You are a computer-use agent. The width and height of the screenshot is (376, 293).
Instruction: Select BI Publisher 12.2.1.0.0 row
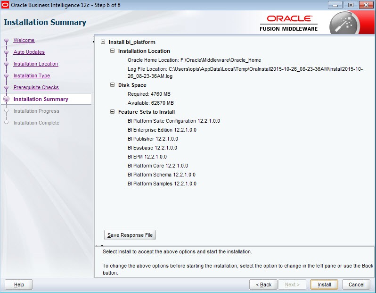(153, 139)
